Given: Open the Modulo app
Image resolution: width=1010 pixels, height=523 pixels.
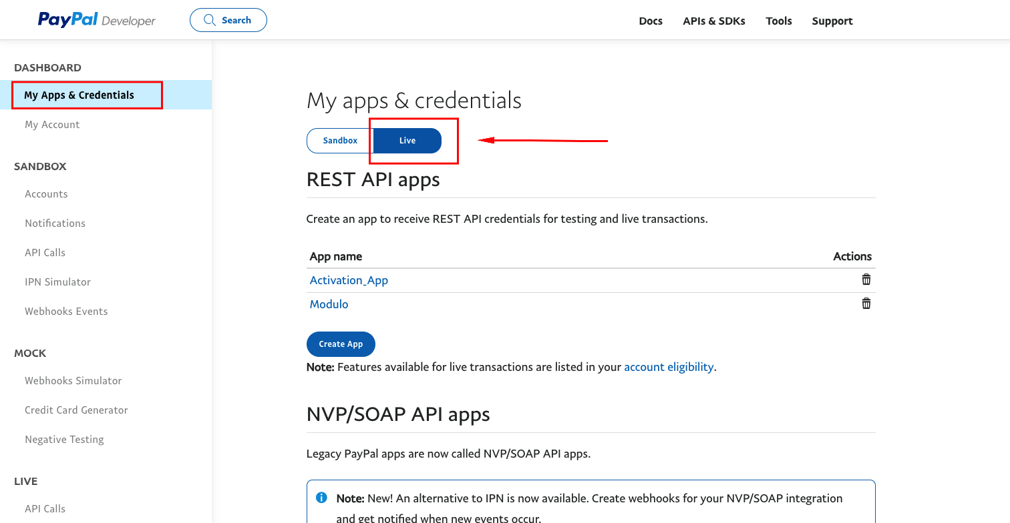Looking at the screenshot, I should (329, 304).
